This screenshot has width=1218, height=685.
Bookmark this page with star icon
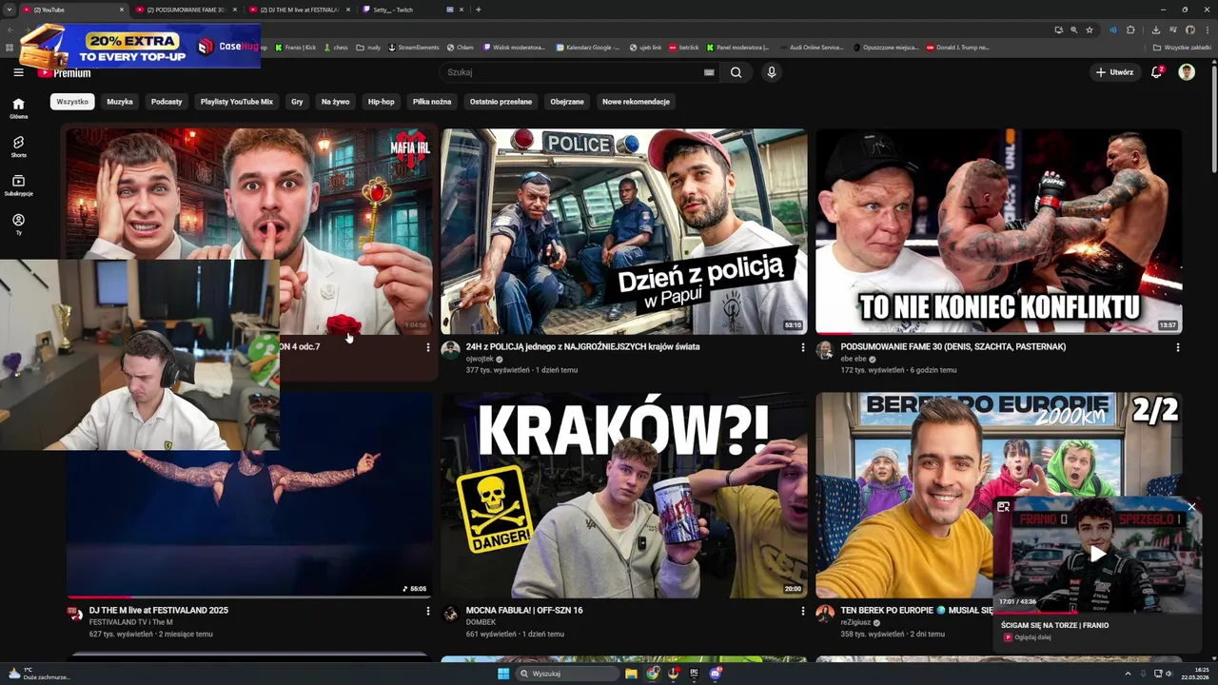[x=1090, y=29]
